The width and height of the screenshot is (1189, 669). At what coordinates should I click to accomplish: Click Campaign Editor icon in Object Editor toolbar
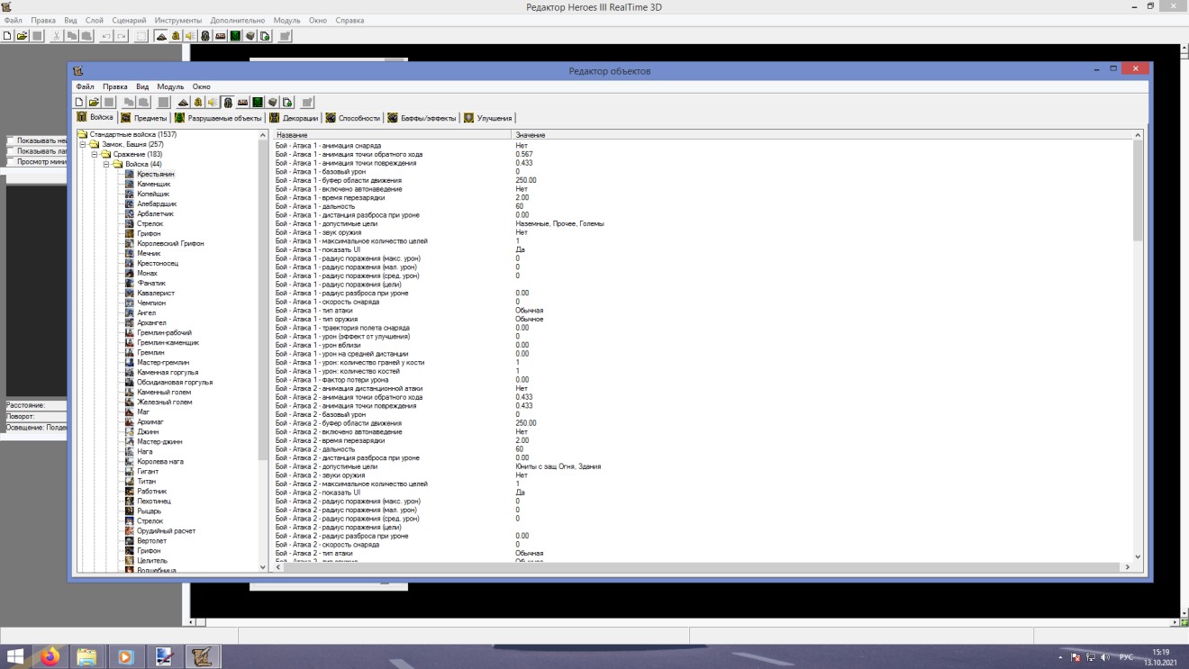pos(242,102)
